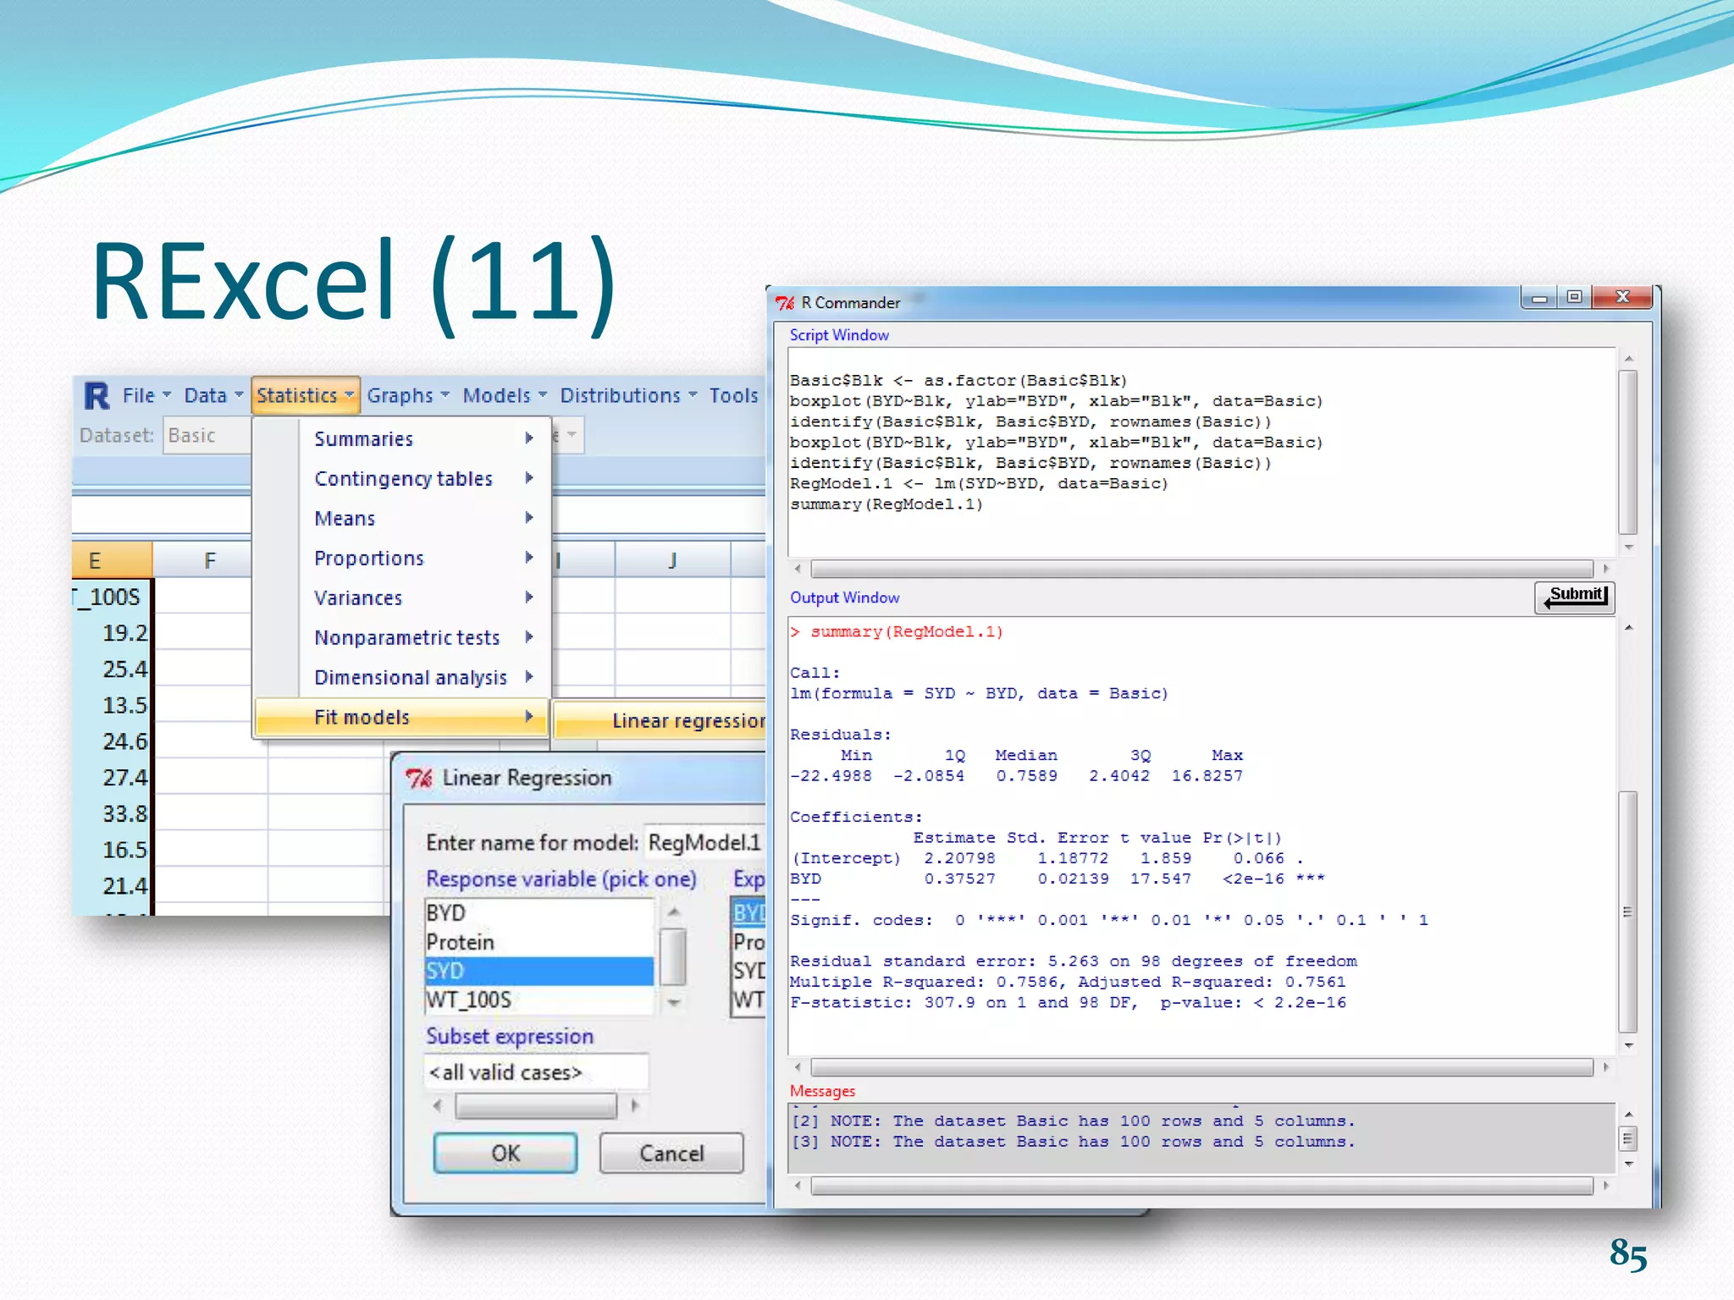Click the Basic$Blk as.factor script line
1734x1300 pixels.
958,380
